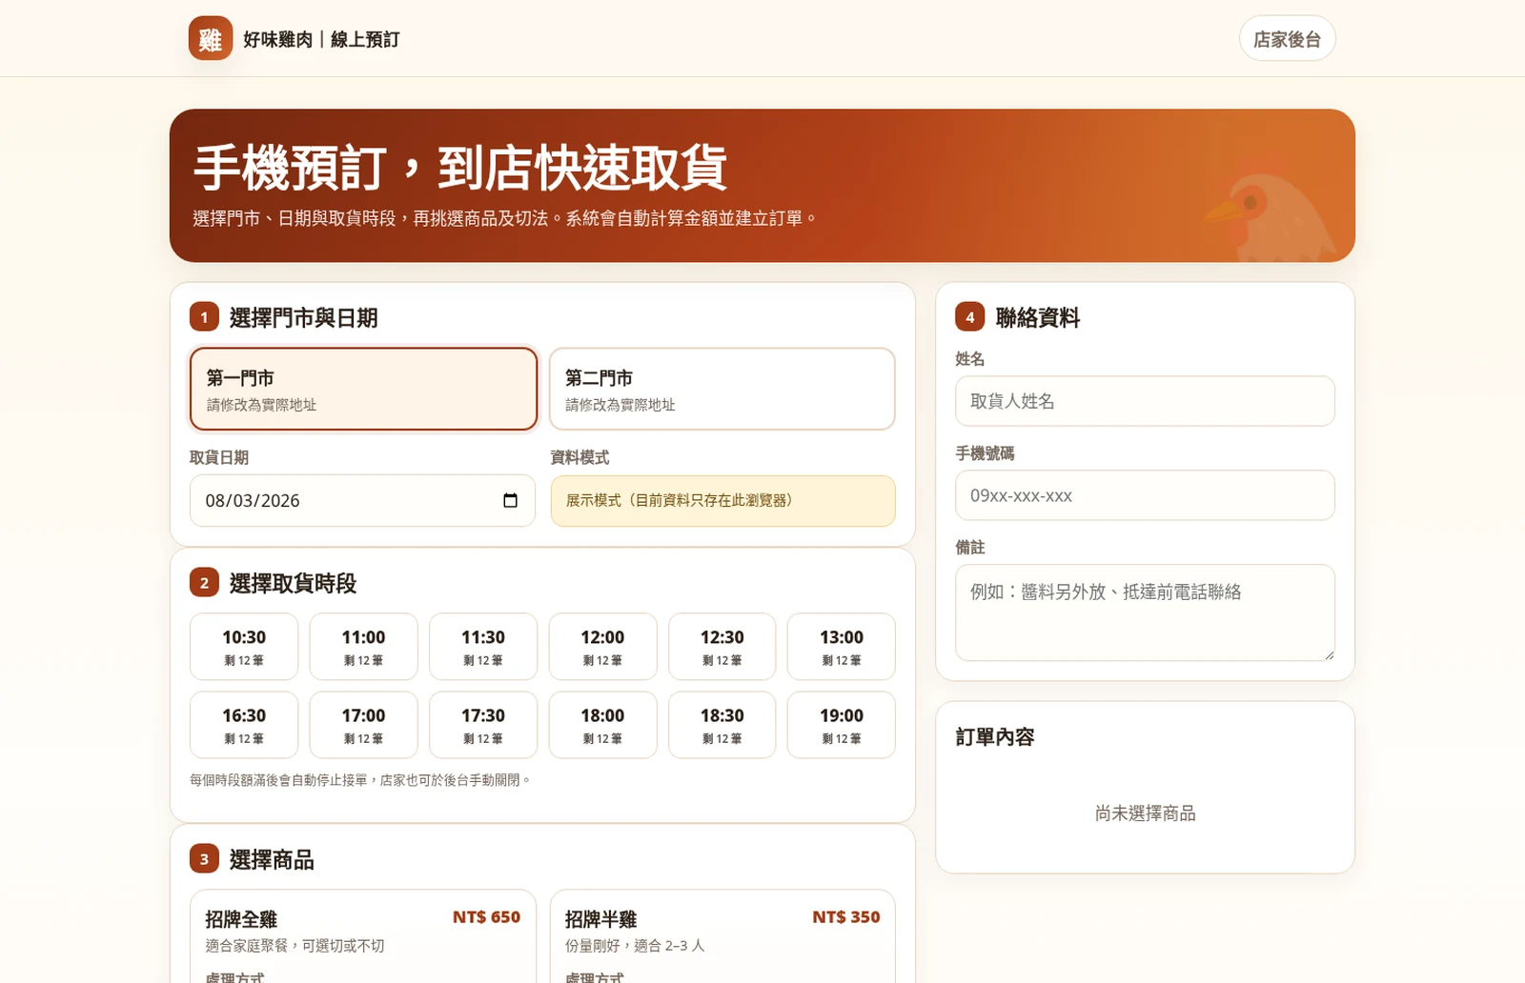
Task: Click inside the 備註 notes textarea
Action: point(1145,612)
